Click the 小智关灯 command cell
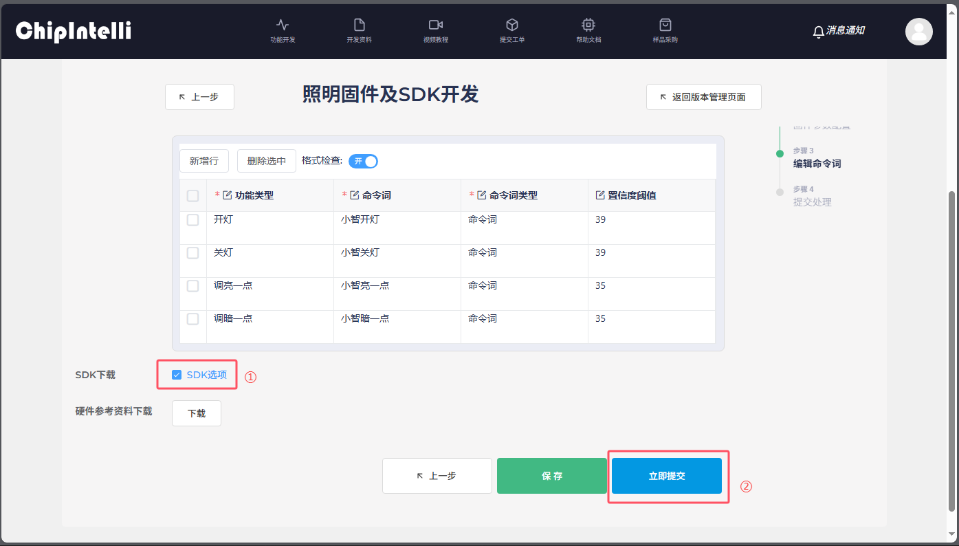Image resolution: width=959 pixels, height=546 pixels. click(397, 261)
